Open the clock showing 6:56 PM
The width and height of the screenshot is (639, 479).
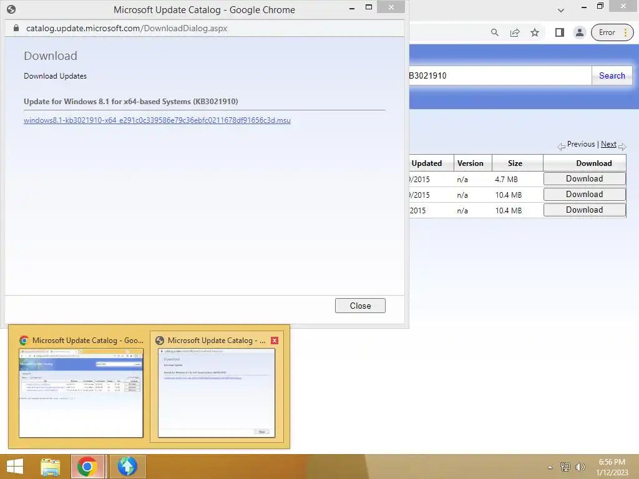[x=612, y=467]
